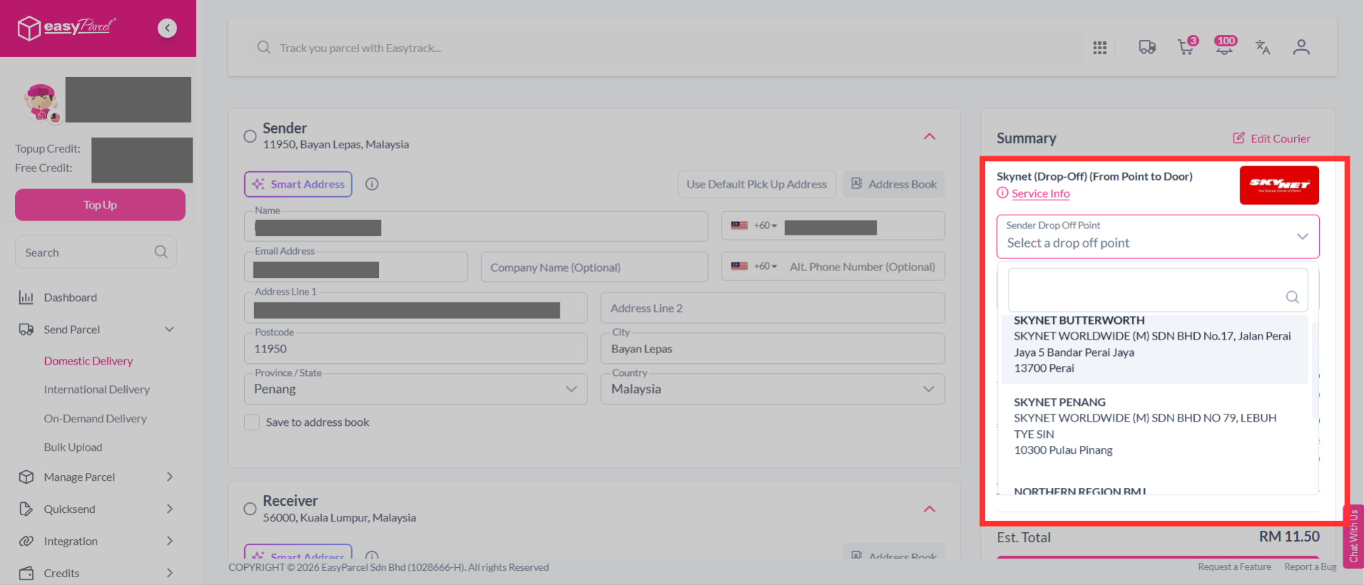The image size is (1364, 585).
Task: Click the Send Parcel truck icon
Action: [26, 330]
